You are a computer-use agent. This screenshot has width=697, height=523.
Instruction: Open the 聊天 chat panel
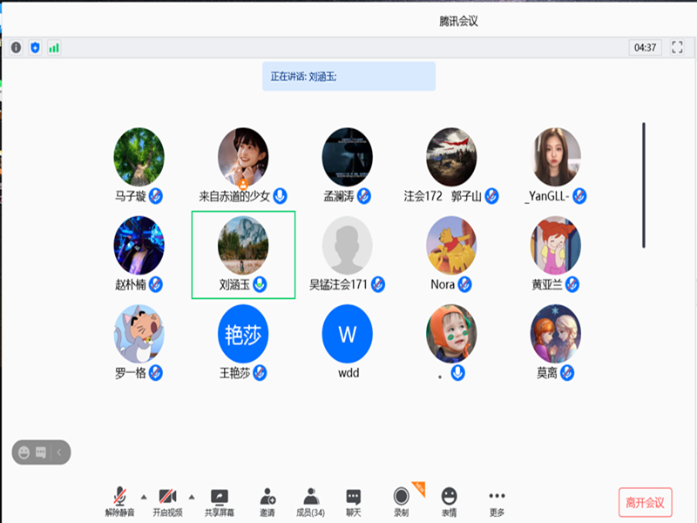pos(353,501)
